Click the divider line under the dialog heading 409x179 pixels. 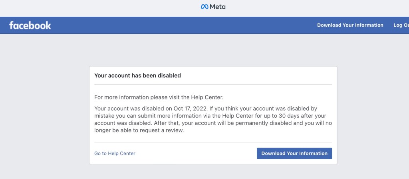pyautogui.click(x=213, y=84)
